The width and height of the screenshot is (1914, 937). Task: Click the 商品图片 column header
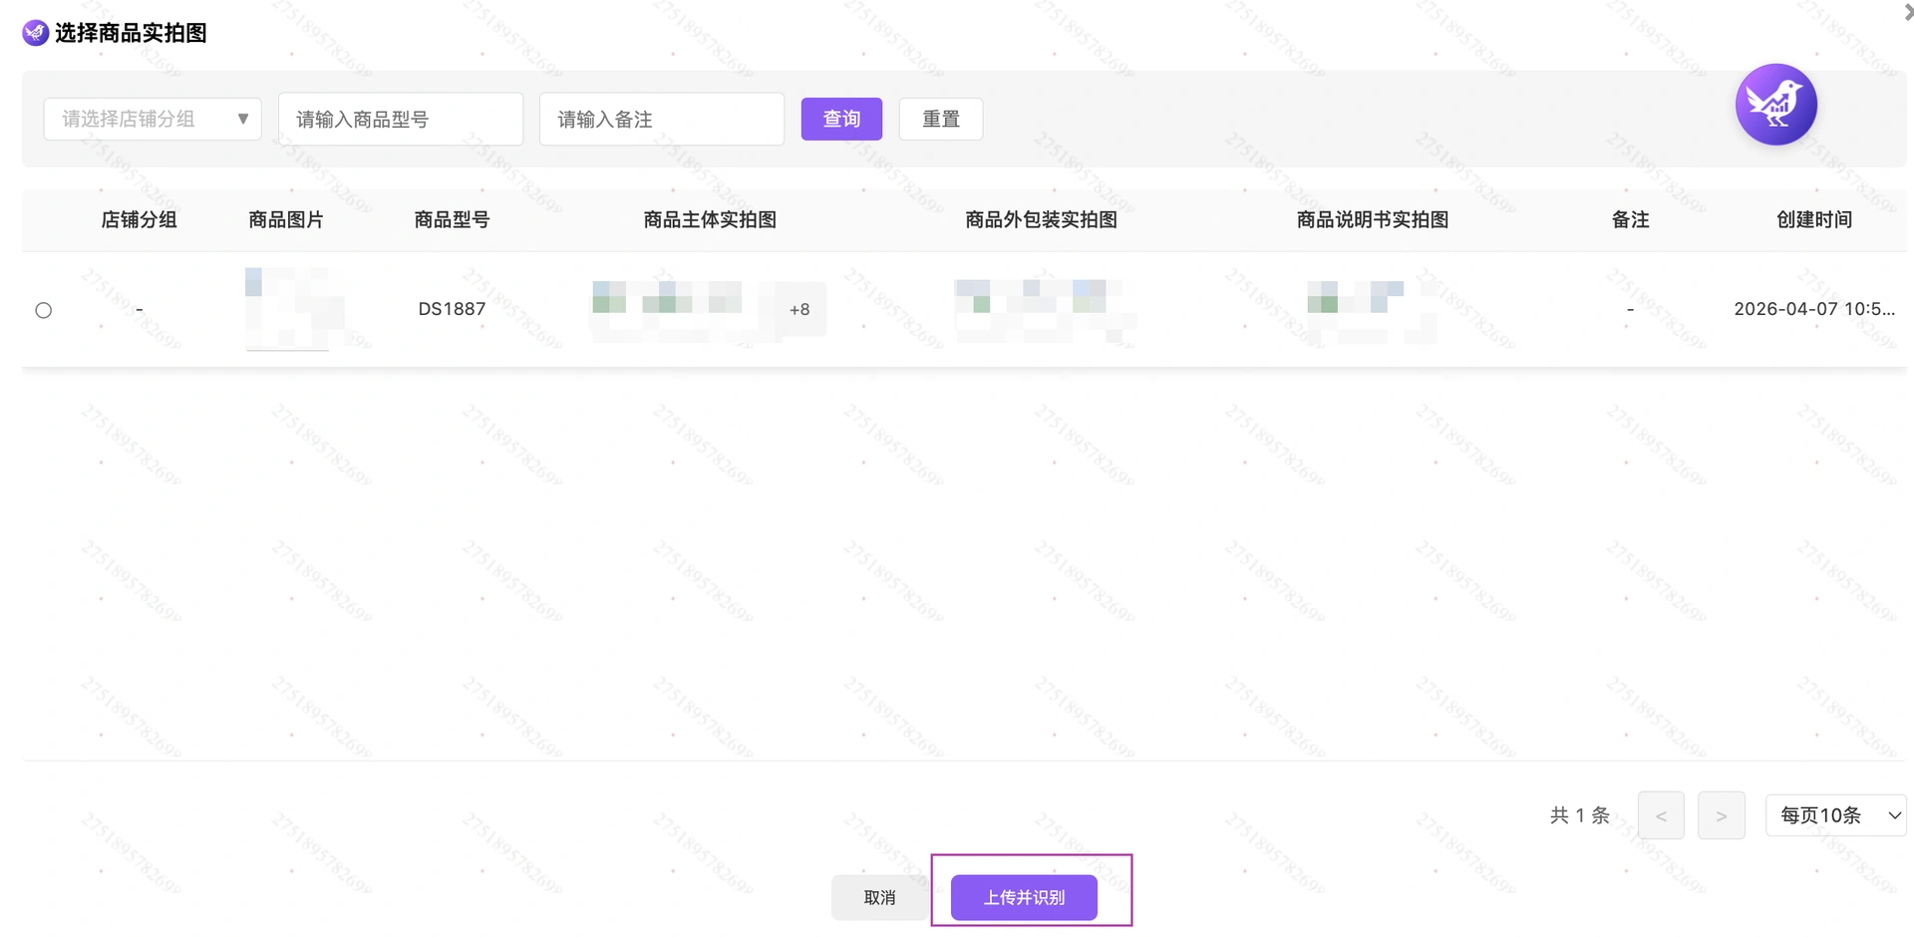(x=286, y=219)
